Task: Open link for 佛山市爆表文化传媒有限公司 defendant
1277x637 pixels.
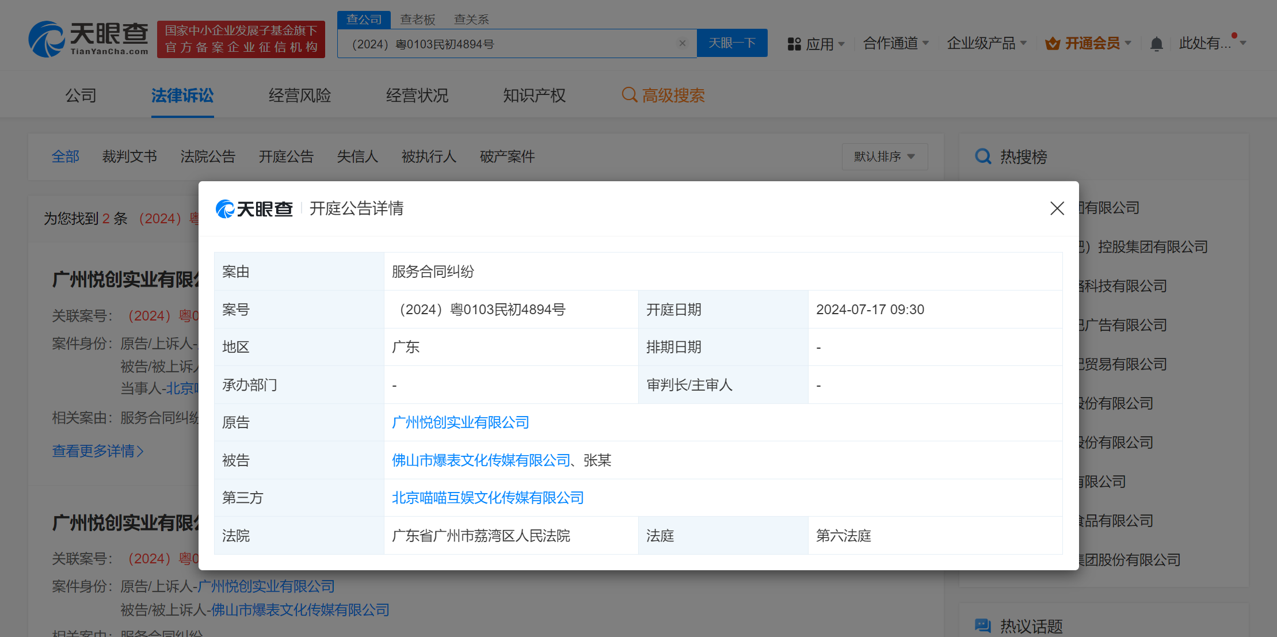Action: click(x=479, y=460)
